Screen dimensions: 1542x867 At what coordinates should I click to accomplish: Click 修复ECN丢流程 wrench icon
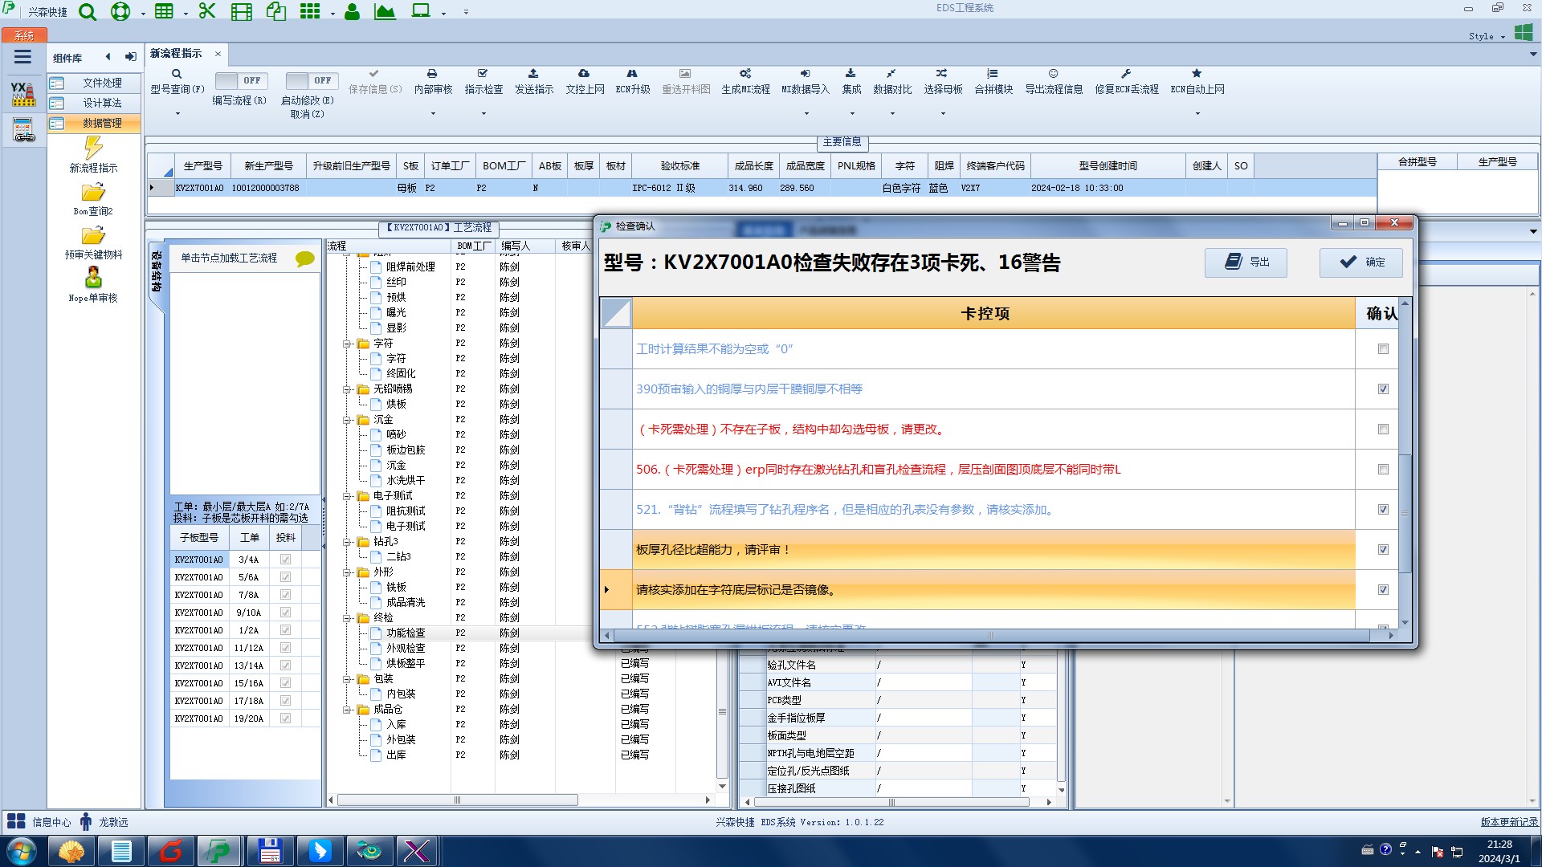pyautogui.click(x=1126, y=74)
